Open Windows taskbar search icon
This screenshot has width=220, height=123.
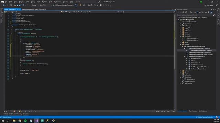pos(8,121)
